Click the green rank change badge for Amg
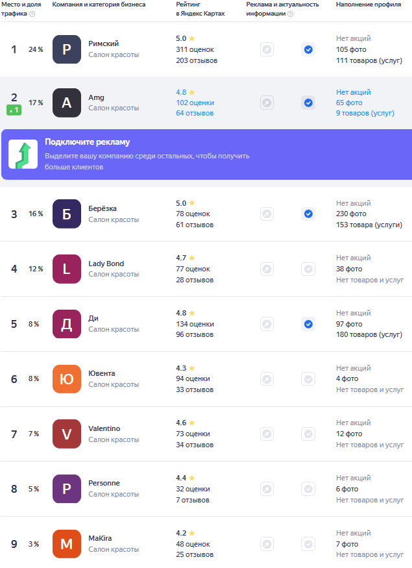 pyautogui.click(x=14, y=110)
